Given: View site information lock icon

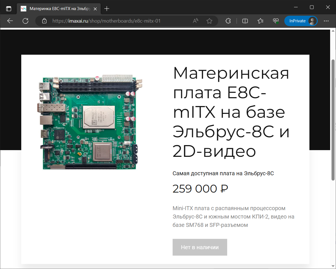Looking at the screenshot, I should [44, 21].
